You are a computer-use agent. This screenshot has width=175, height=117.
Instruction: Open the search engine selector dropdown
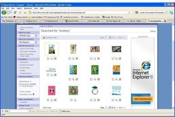pyautogui.click(x=137, y=13)
